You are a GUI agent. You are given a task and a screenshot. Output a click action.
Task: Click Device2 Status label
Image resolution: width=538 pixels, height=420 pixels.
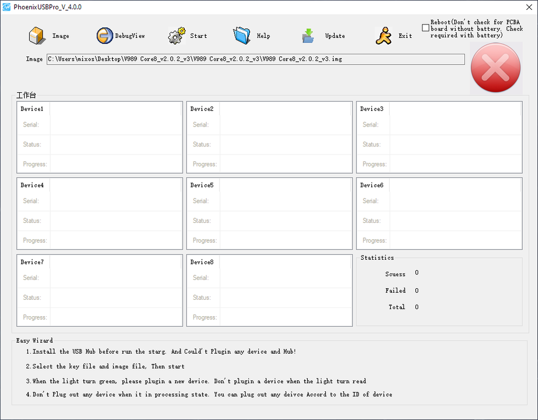click(x=202, y=144)
